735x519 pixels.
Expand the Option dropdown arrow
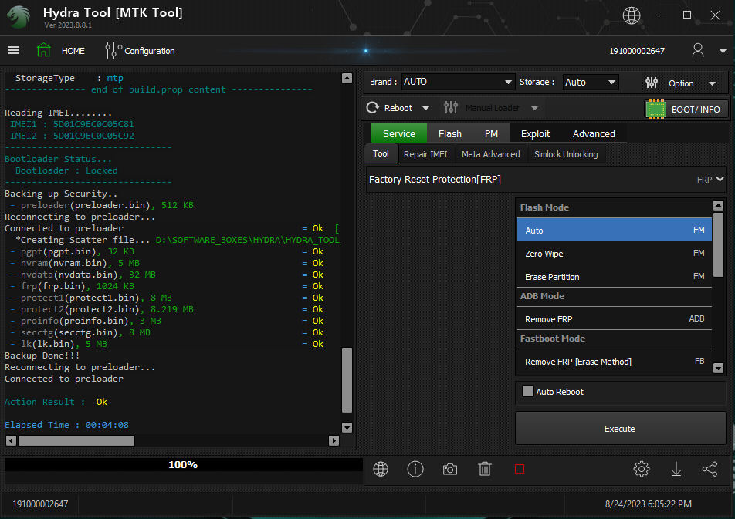click(x=712, y=83)
